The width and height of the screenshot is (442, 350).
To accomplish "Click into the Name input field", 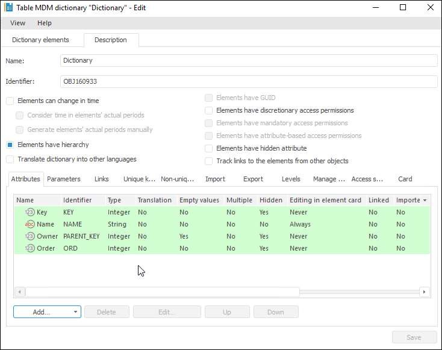I will (x=249, y=60).
